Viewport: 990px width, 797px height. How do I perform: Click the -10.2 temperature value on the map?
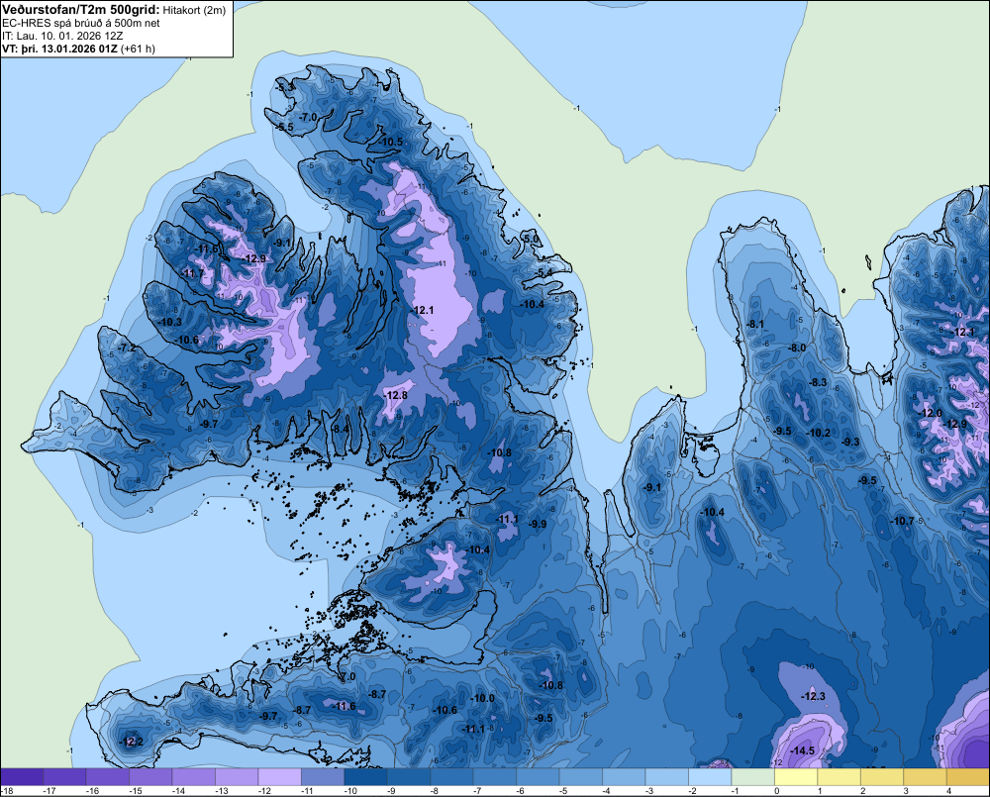coord(820,434)
